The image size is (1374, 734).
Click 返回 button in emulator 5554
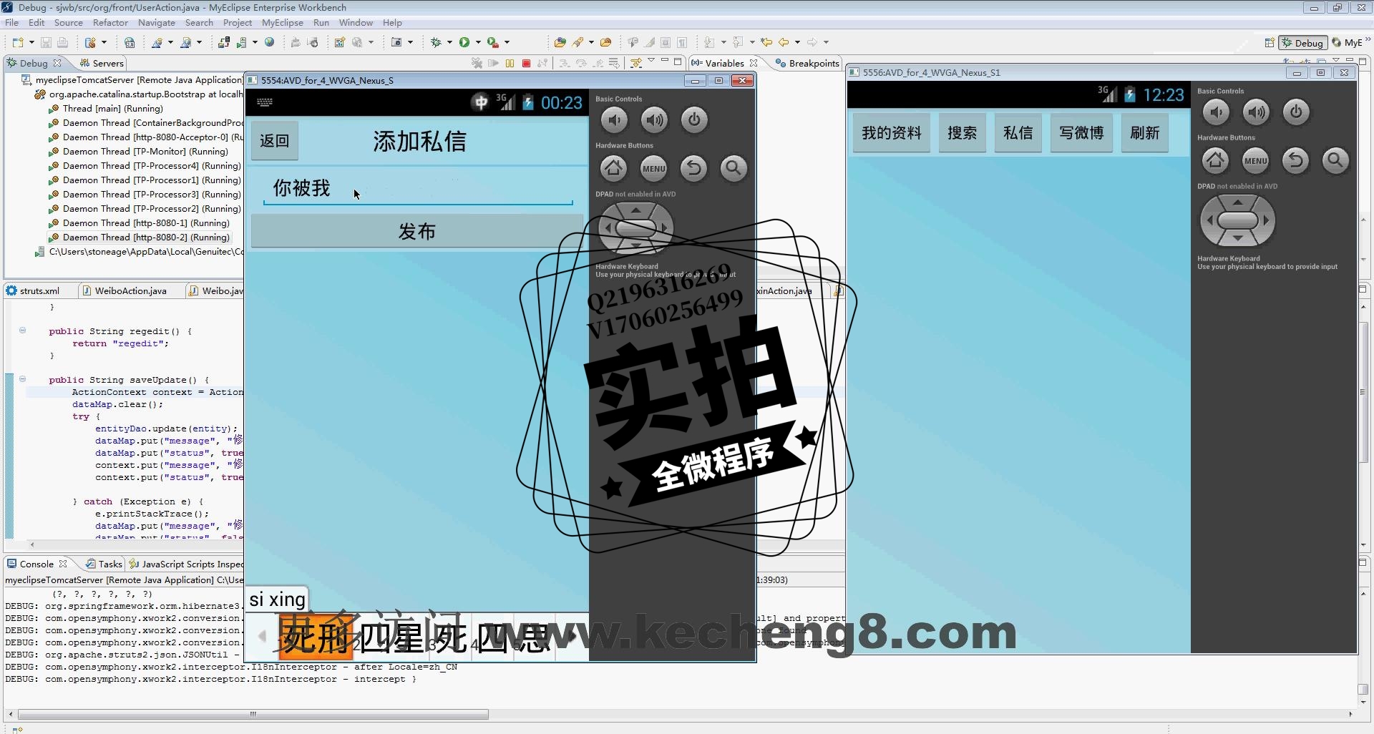tap(275, 141)
